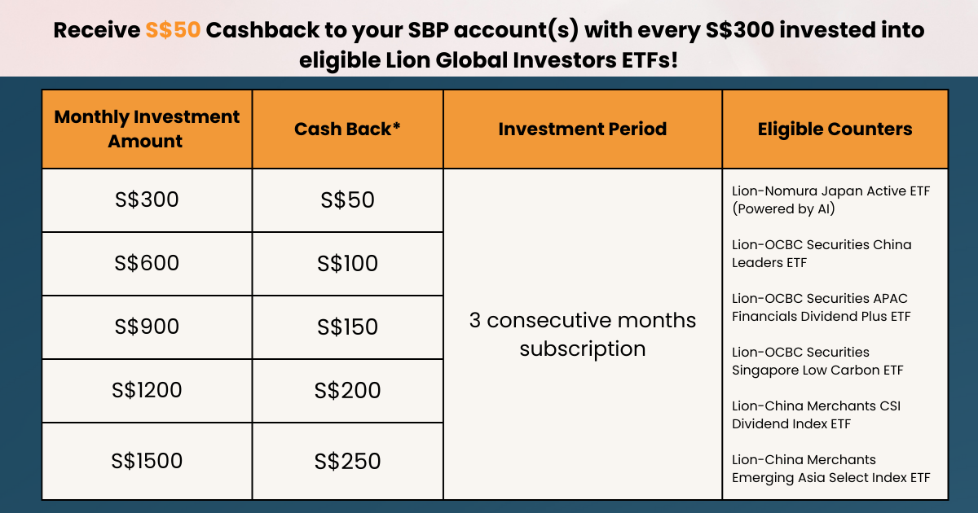Click orange S$50 in the headline

pyautogui.click(x=173, y=31)
